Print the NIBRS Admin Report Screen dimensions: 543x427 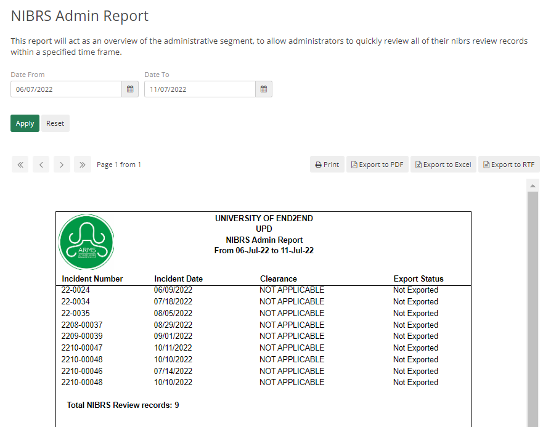327,164
